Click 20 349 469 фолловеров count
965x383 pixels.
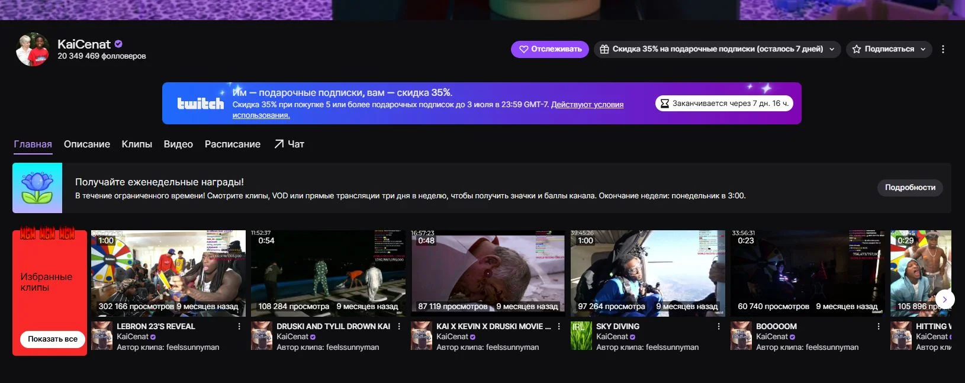[x=101, y=56]
